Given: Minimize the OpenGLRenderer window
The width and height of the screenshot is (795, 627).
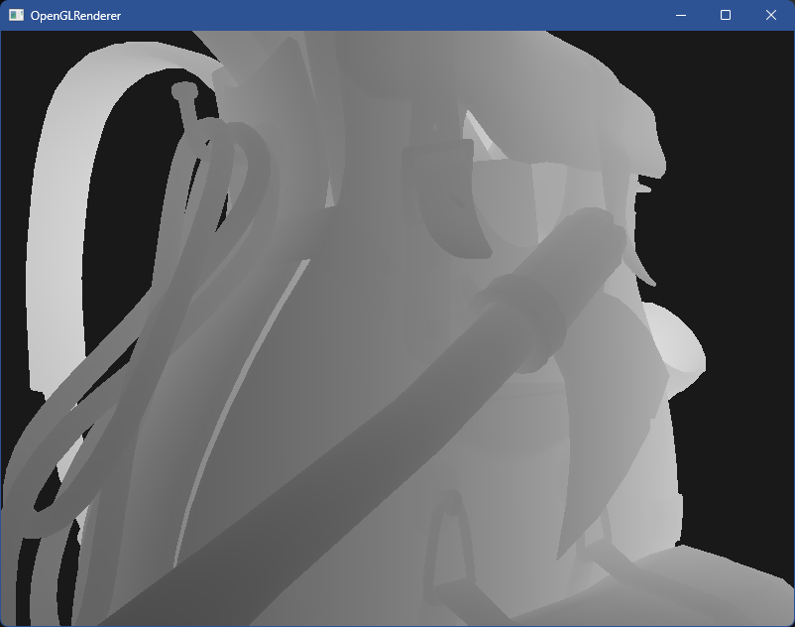Looking at the screenshot, I should coord(681,15).
